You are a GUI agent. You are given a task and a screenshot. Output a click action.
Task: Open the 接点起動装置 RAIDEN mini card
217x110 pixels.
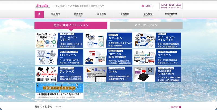pos(157,74)
